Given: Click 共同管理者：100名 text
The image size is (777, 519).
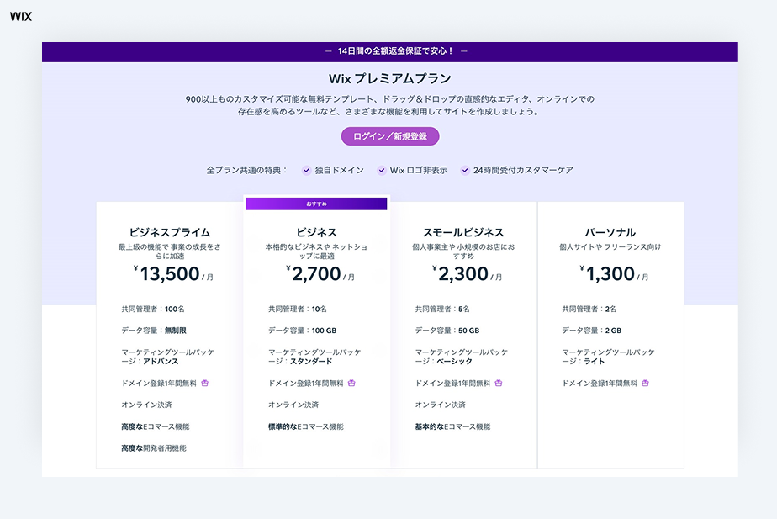Looking at the screenshot, I should [153, 309].
